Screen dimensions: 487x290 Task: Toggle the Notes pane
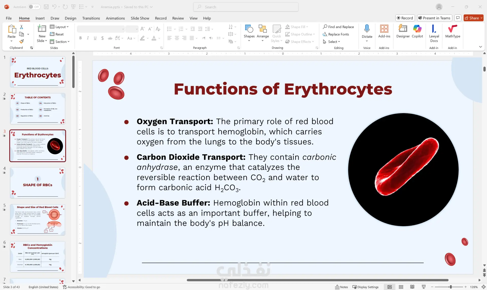(x=341, y=287)
